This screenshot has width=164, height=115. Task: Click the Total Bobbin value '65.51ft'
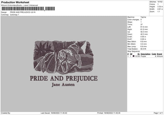click(143, 49)
